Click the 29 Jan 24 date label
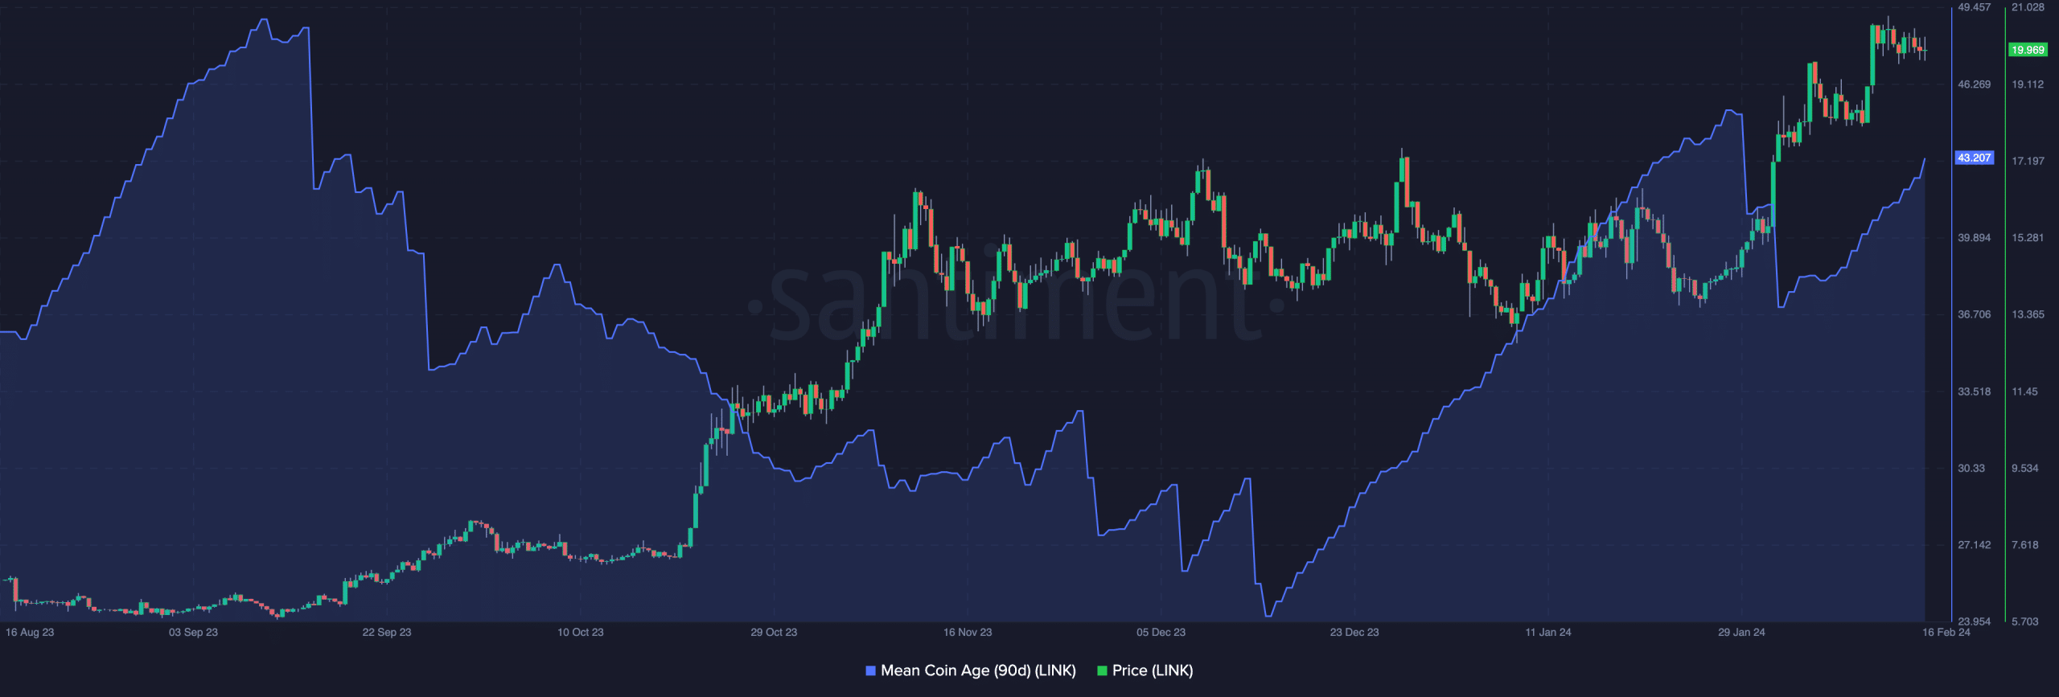 pos(1741,632)
